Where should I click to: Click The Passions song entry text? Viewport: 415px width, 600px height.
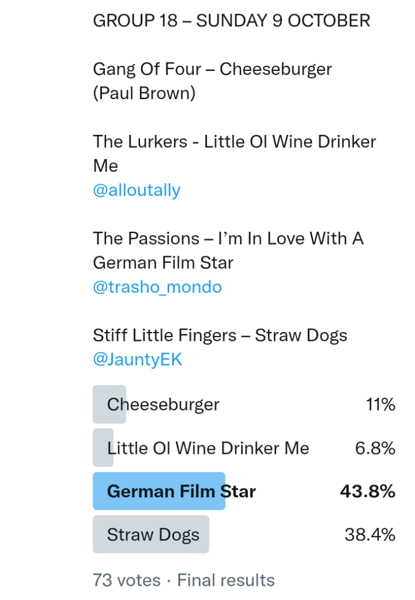[228, 239]
